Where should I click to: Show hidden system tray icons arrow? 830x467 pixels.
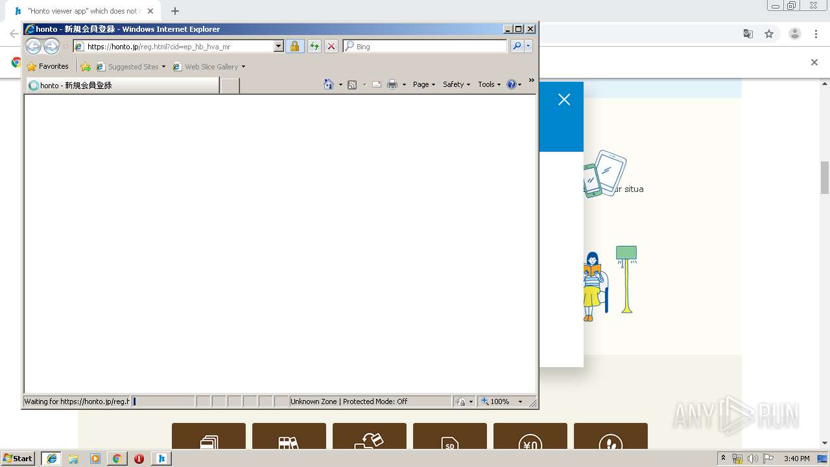(723, 459)
